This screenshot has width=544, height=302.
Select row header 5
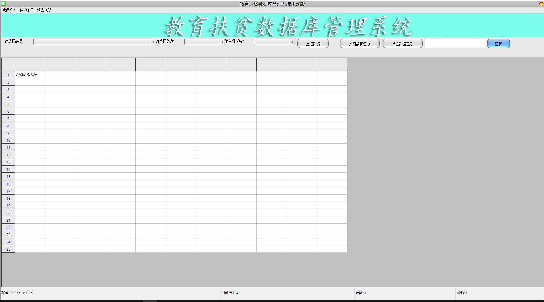click(x=8, y=104)
